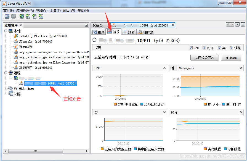Close the CPU chart panel

(x=164, y=68)
